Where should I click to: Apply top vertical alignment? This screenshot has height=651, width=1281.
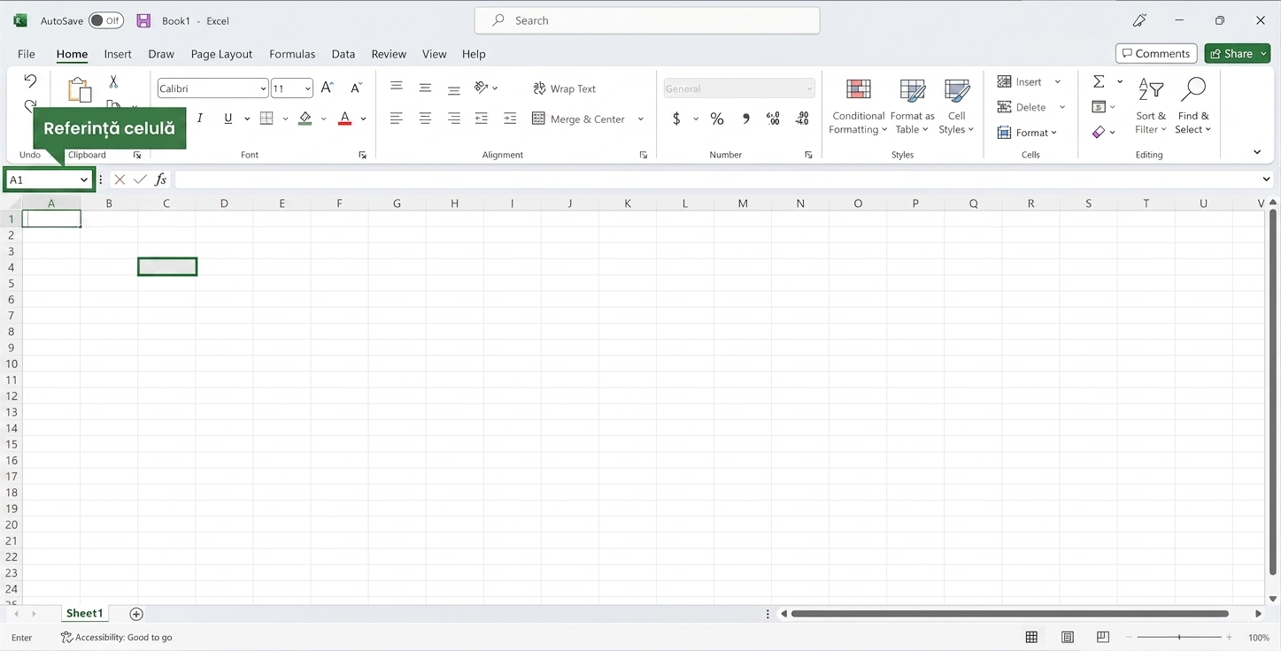[397, 87]
